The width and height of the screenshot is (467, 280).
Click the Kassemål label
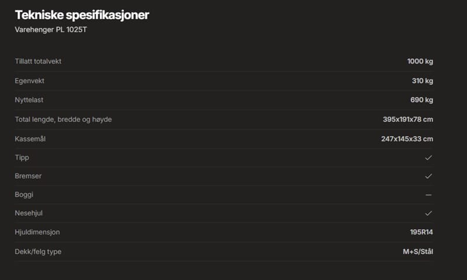point(31,138)
